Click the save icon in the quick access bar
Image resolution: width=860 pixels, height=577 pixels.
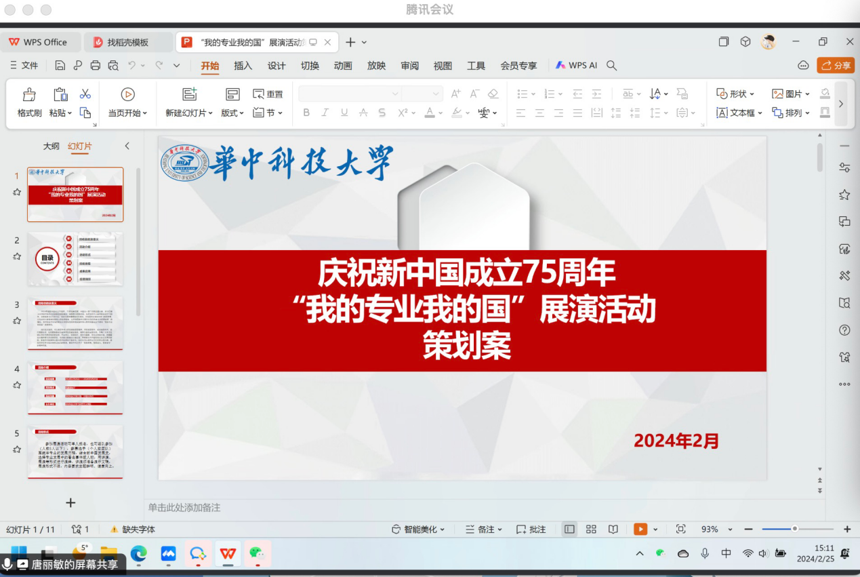60,66
